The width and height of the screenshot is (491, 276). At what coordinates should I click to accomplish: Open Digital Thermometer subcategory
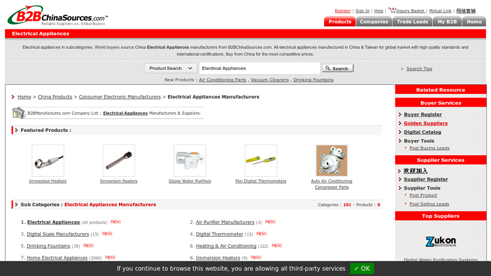click(220, 234)
